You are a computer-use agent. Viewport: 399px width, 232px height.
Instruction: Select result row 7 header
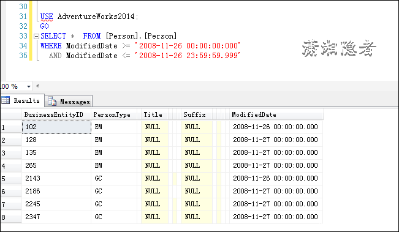tap(11, 204)
